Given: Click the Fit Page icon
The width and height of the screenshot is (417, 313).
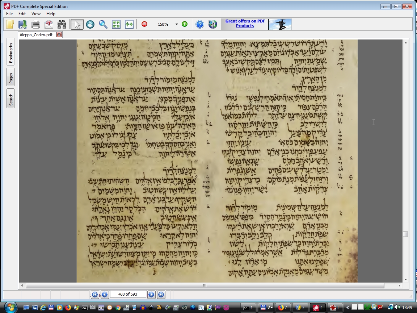Looking at the screenshot, I should pos(116,24).
